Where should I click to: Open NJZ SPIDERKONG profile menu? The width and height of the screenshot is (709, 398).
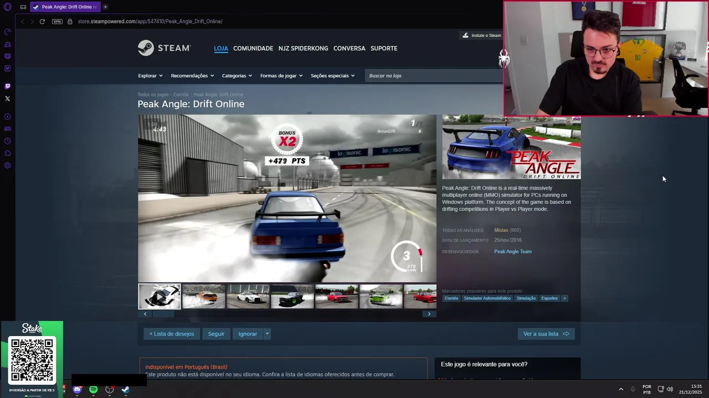coord(303,49)
